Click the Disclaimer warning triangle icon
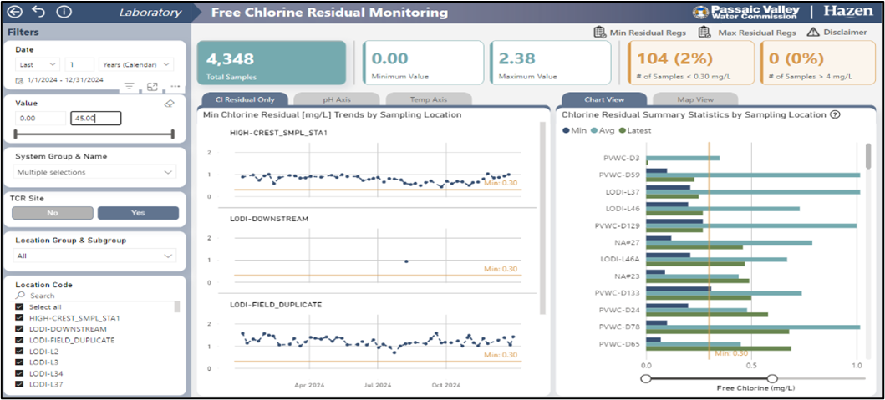Screen dimensions: 885x400 pos(813,33)
